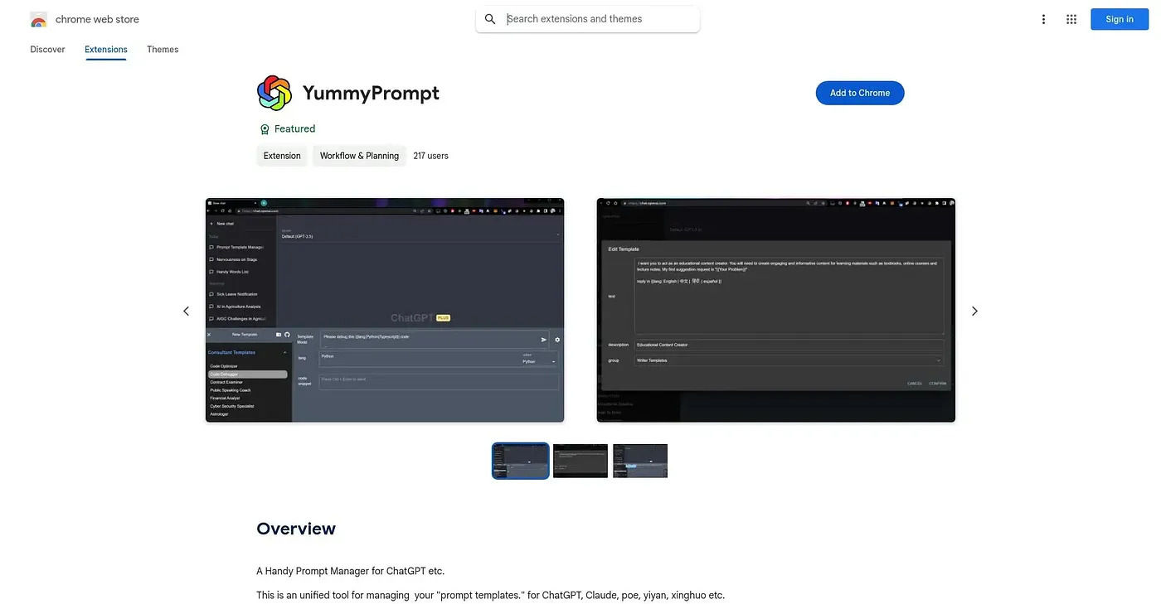This screenshot has width=1161, height=604.
Task: Click the "This is an unified tool" description line
Action: click(491, 595)
